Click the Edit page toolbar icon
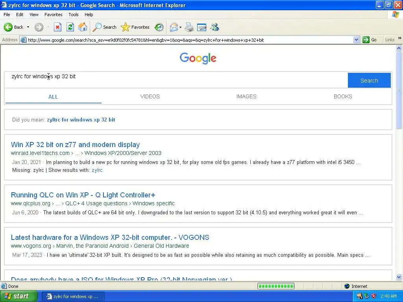 point(202,27)
